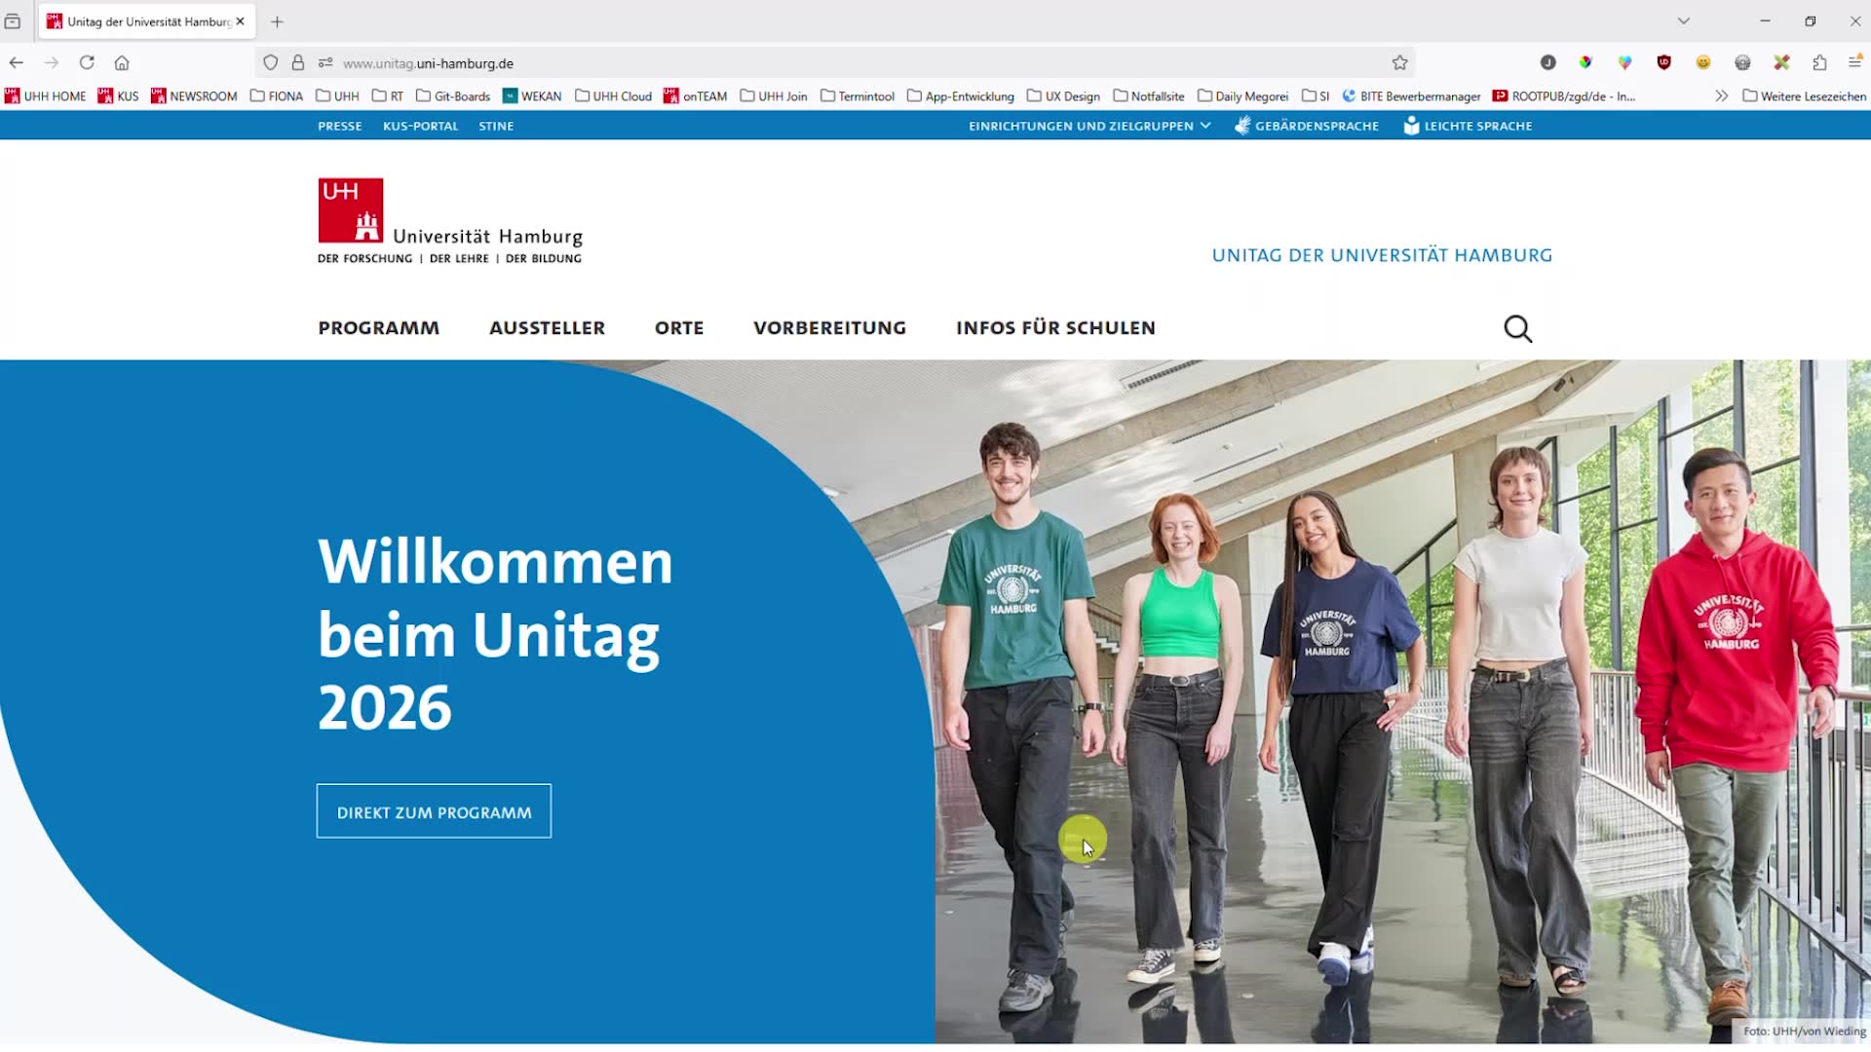Open the uBlock Origin extension

(1663, 61)
